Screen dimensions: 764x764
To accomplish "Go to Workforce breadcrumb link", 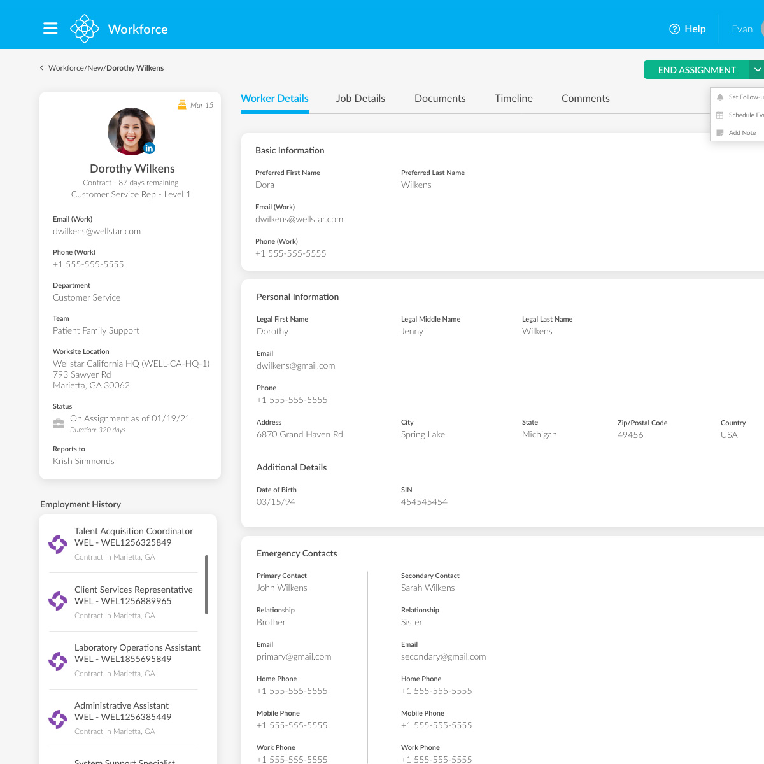I will [x=66, y=68].
